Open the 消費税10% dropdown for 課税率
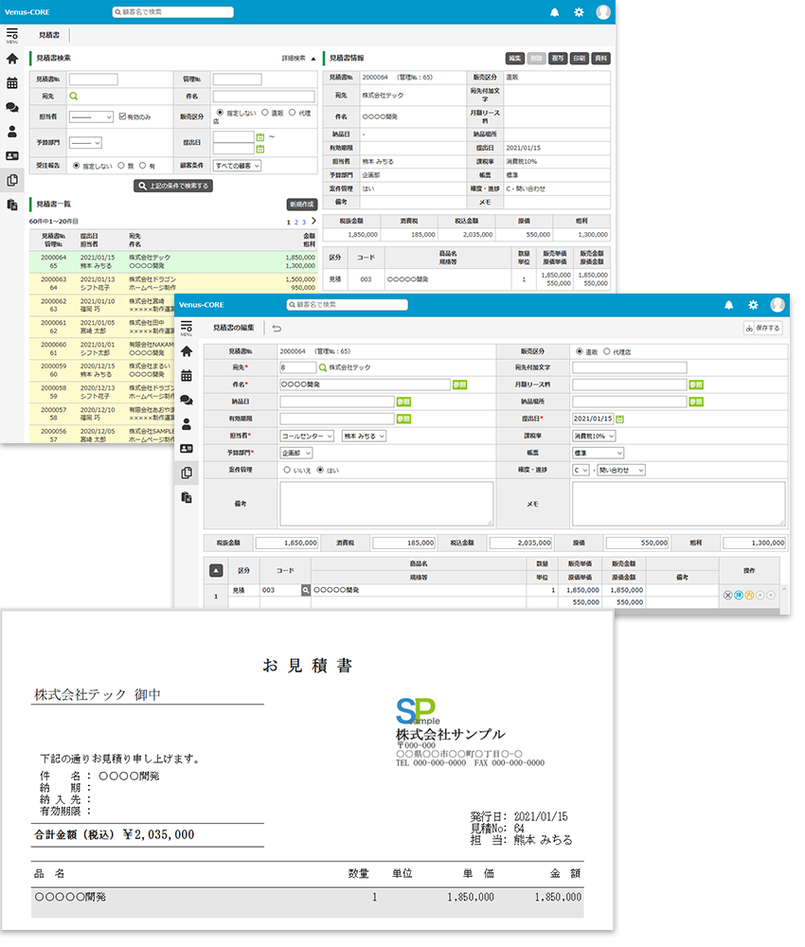The height and width of the screenshot is (947, 805). point(596,436)
